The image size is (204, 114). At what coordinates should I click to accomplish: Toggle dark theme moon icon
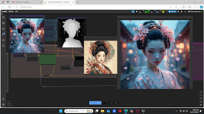click(x=3, y=99)
